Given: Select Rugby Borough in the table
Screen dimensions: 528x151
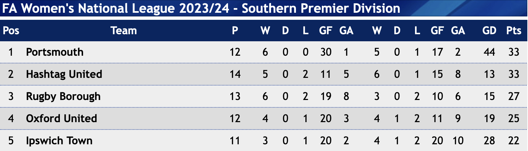Looking at the screenshot, I should 63,96.
